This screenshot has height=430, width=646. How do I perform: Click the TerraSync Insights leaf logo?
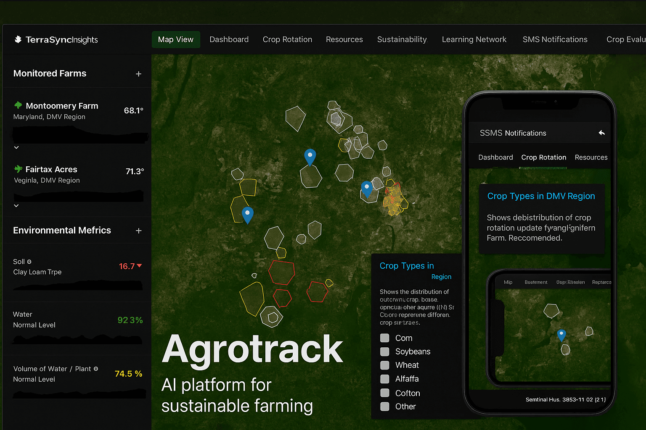(18, 39)
